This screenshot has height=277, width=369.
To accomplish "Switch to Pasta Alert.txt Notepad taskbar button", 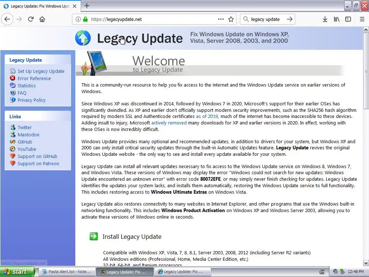I will [x=67, y=272].
